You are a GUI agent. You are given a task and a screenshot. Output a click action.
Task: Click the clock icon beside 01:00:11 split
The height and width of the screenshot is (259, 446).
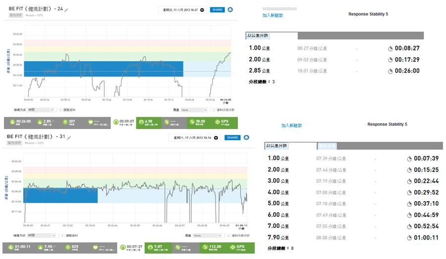pos(409,238)
